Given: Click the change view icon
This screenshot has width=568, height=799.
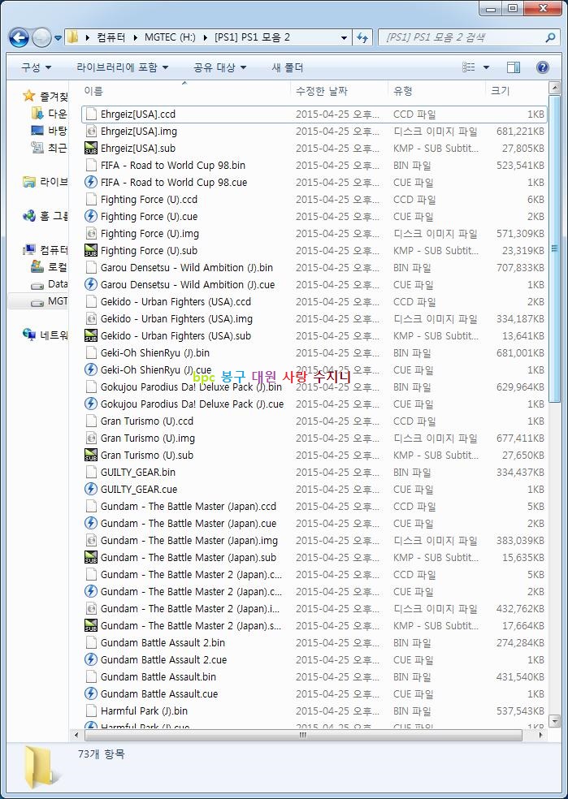Looking at the screenshot, I should (469, 67).
